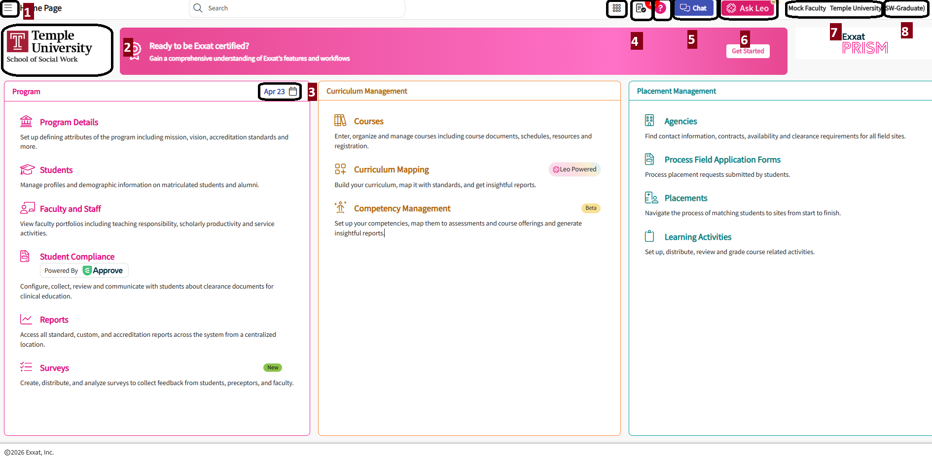
Task: Click the Agencies building icon
Action: [x=649, y=120]
